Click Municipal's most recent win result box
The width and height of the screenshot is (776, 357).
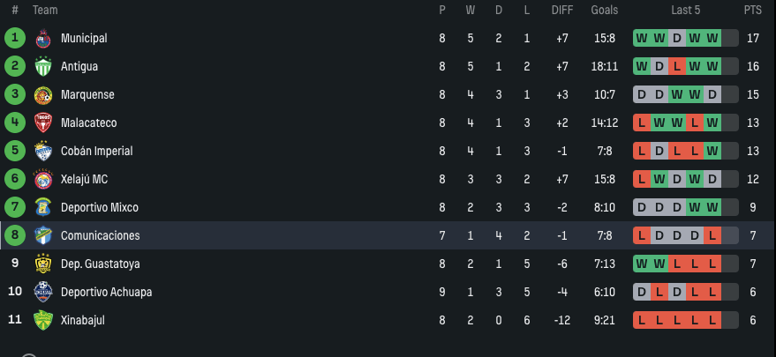tap(712, 39)
